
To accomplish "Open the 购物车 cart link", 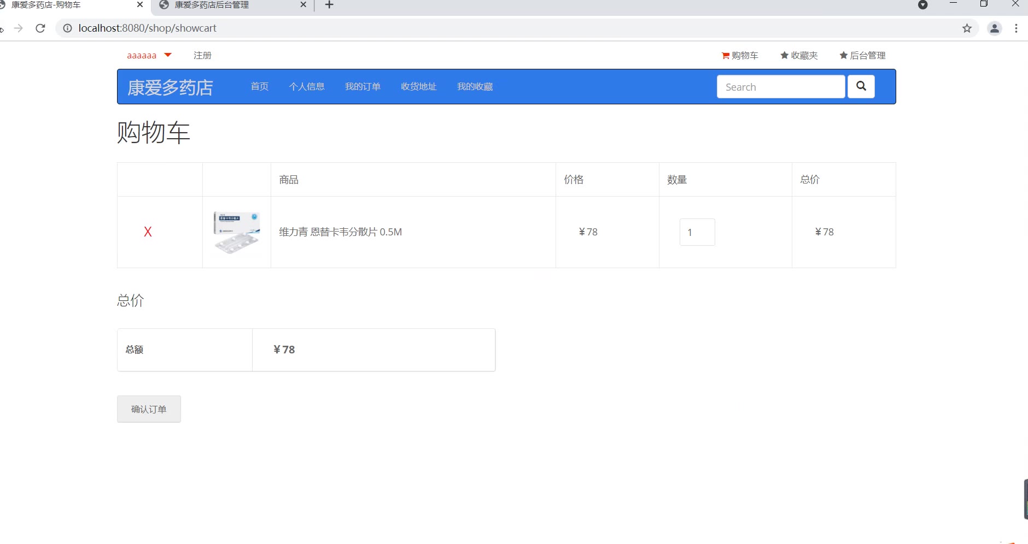I will [x=740, y=55].
